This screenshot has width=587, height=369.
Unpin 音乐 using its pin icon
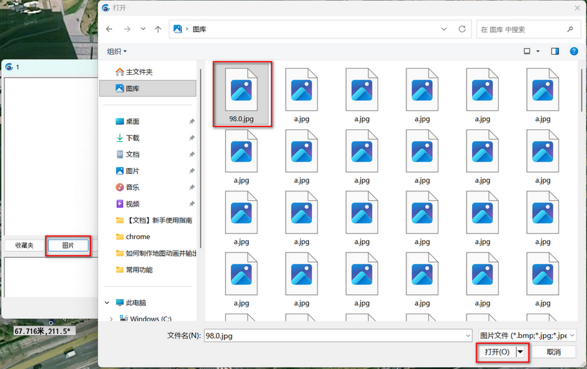pyautogui.click(x=192, y=187)
